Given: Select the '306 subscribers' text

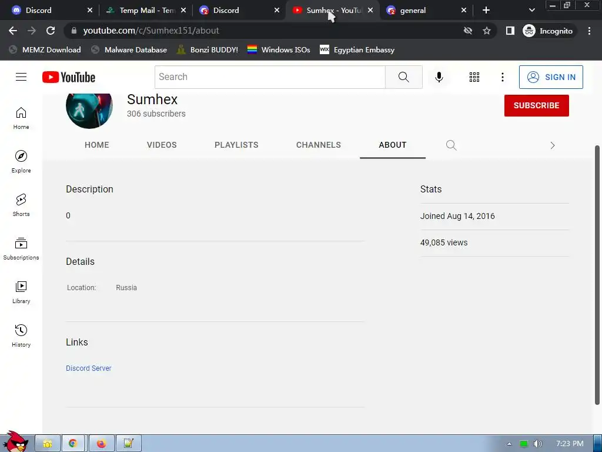Looking at the screenshot, I should (156, 114).
